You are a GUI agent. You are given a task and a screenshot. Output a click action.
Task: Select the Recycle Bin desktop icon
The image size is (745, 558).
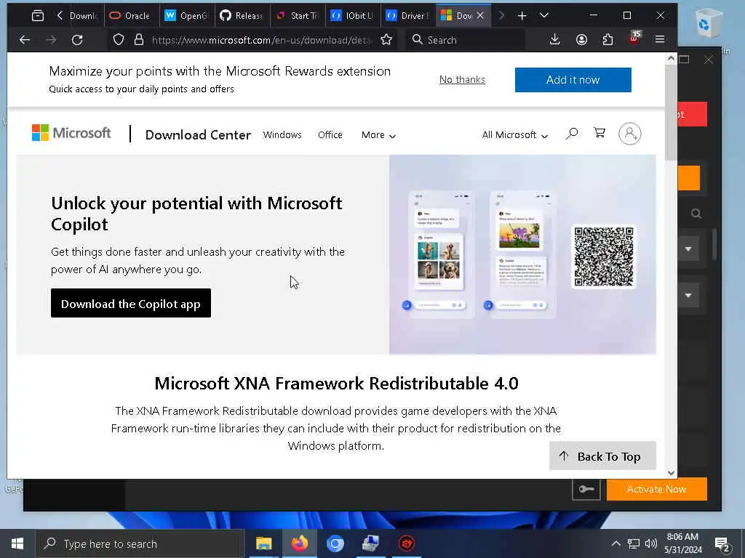pyautogui.click(x=709, y=23)
